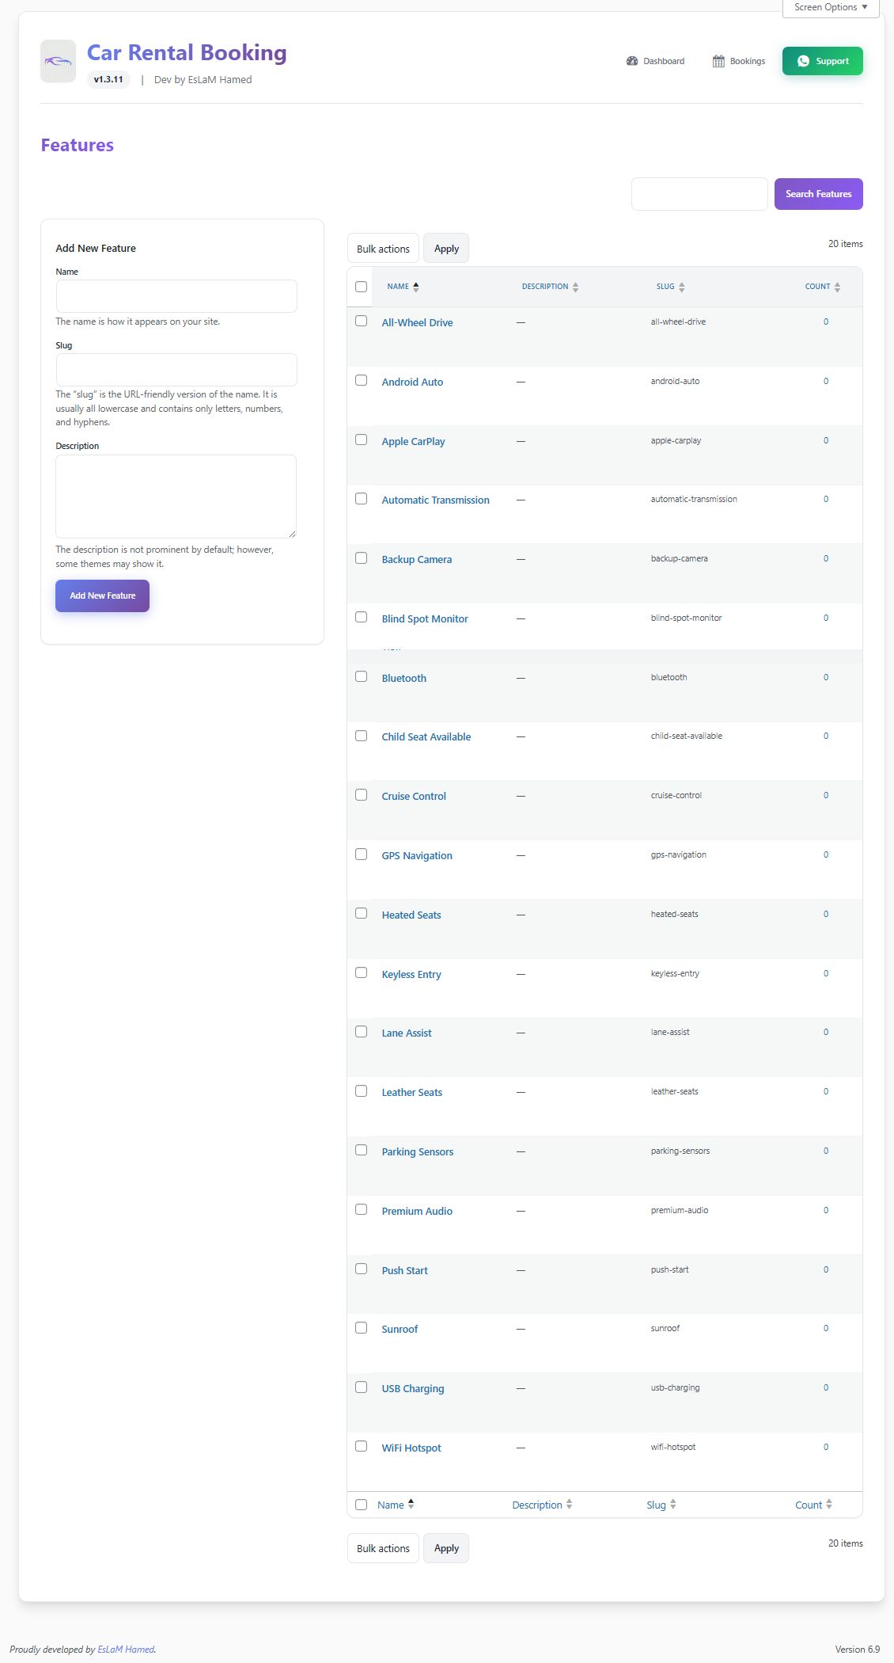Click the Description column sort arrows
This screenshot has height=1663, width=894.
pyautogui.click(x=575, y=287)
